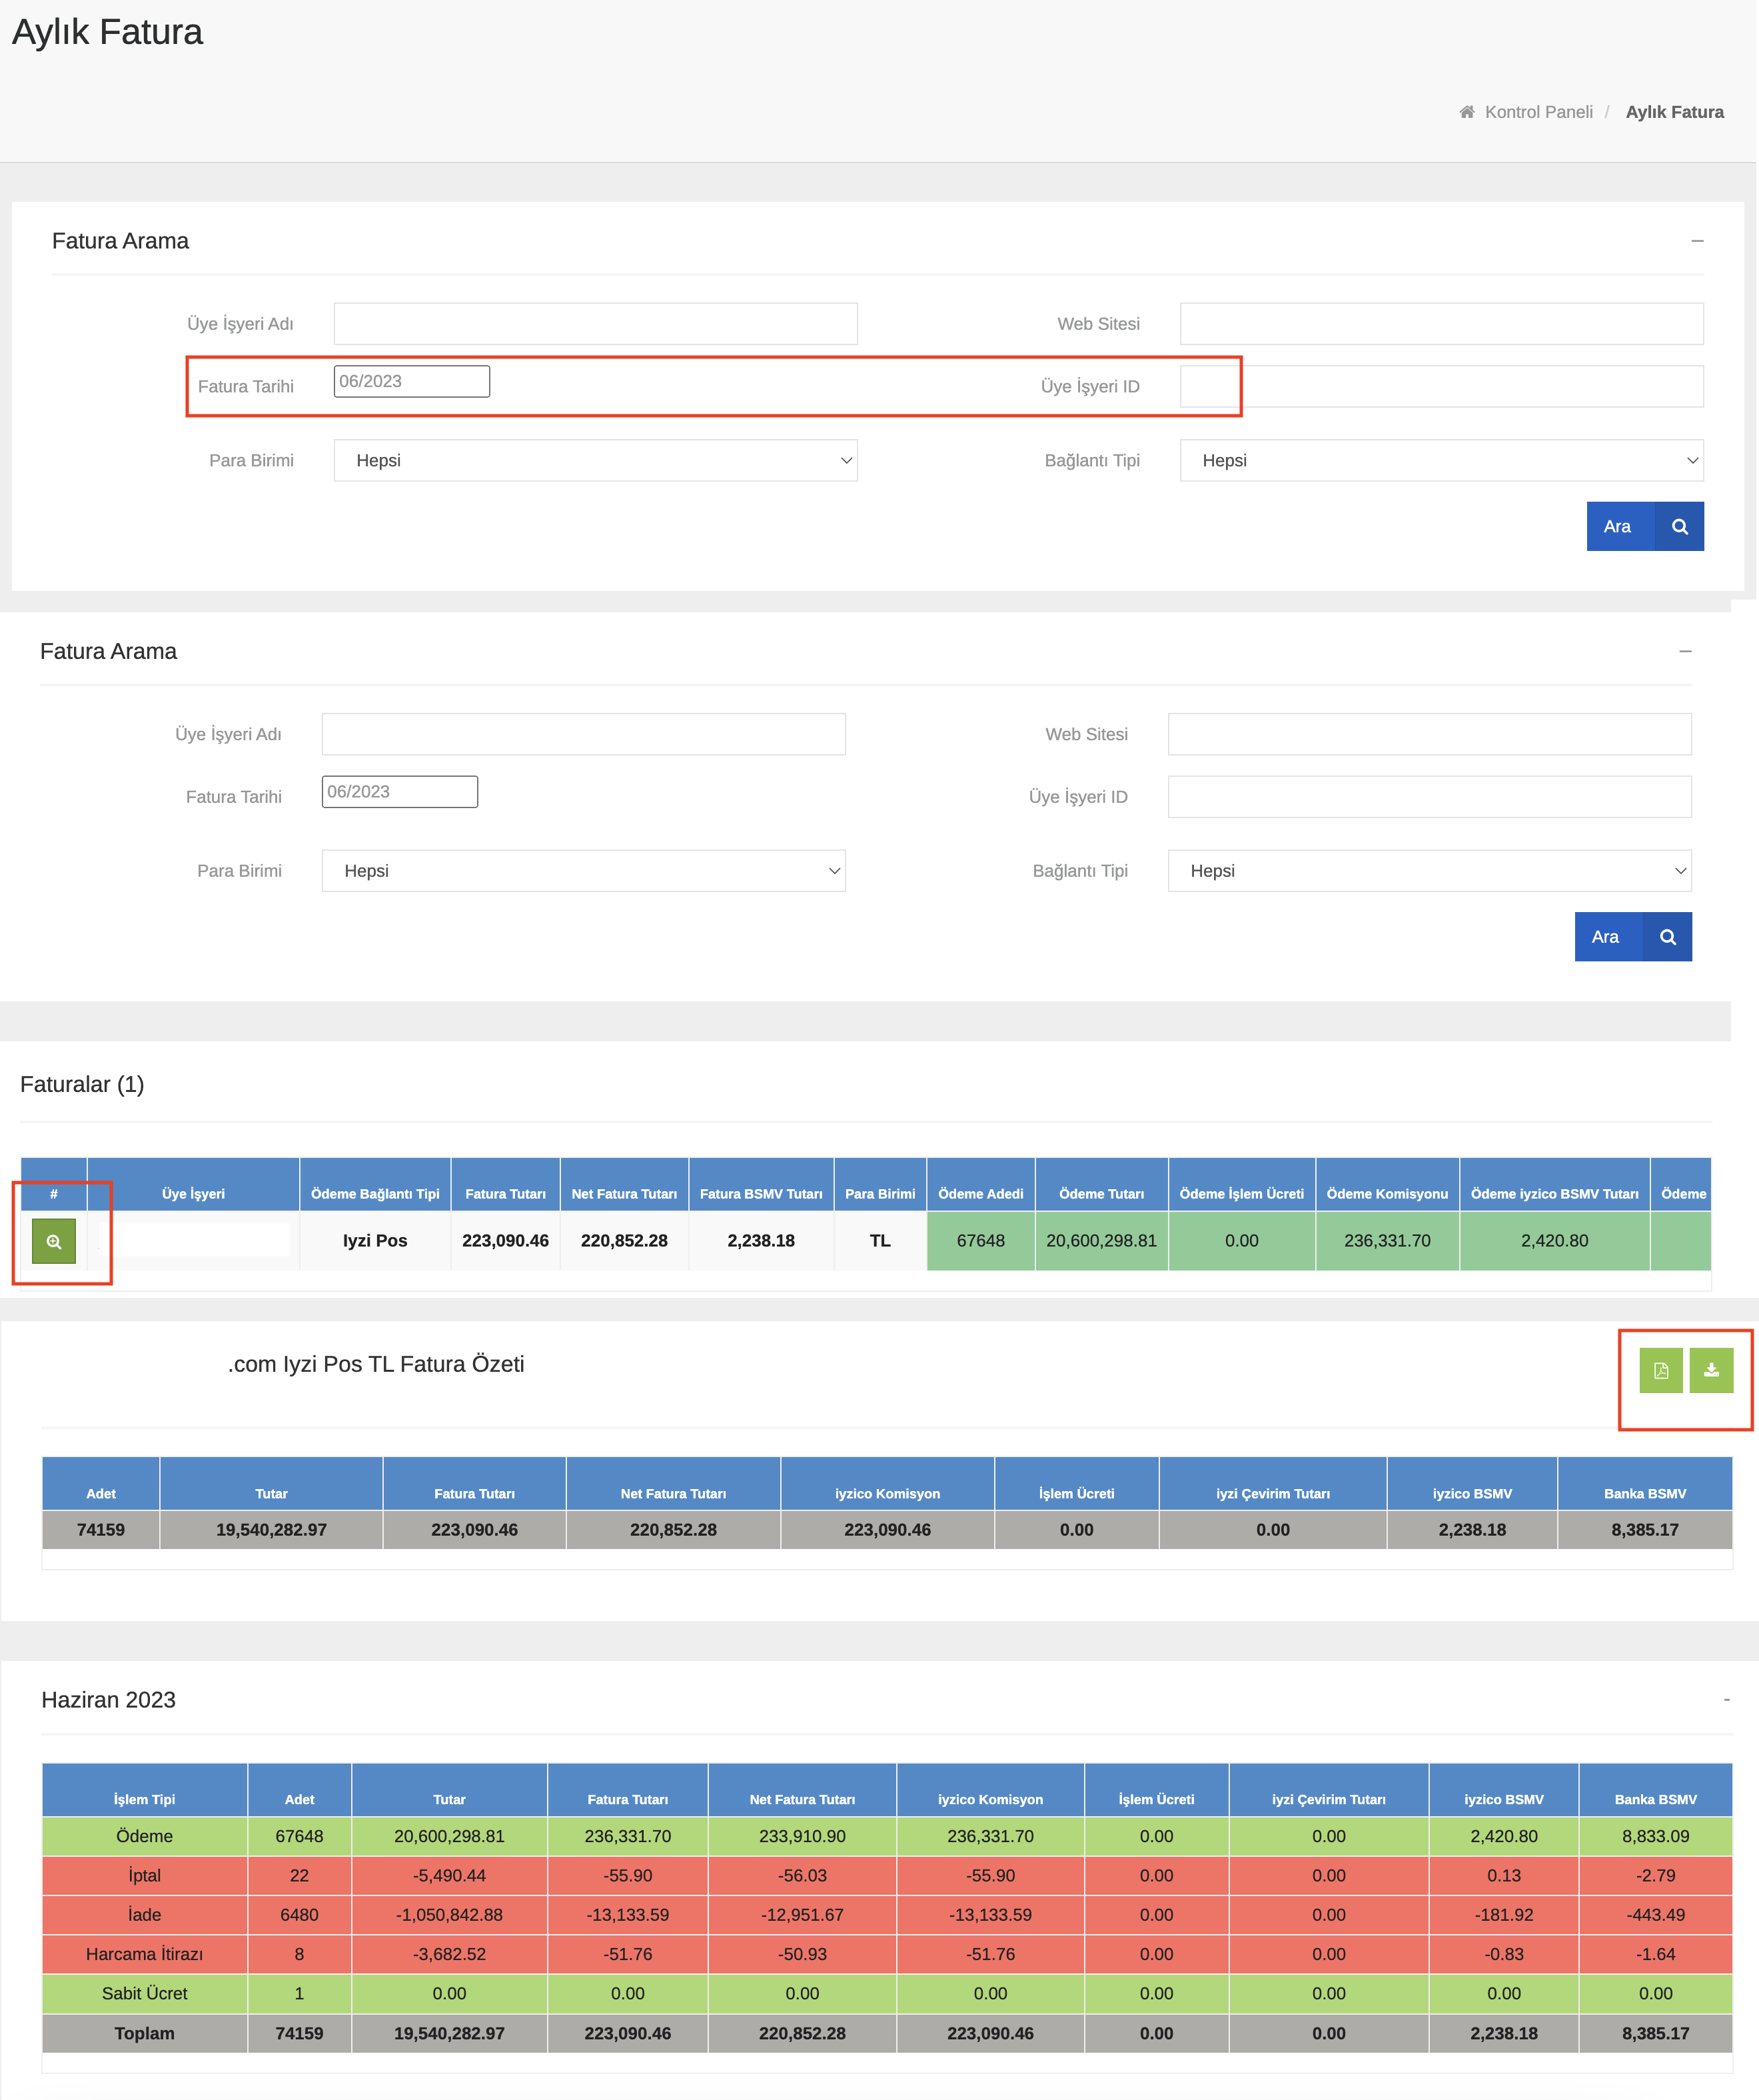Click top Üye İşyeri Adı field
Viewport: 1759px width, 2100px height.
pos(595,324)
